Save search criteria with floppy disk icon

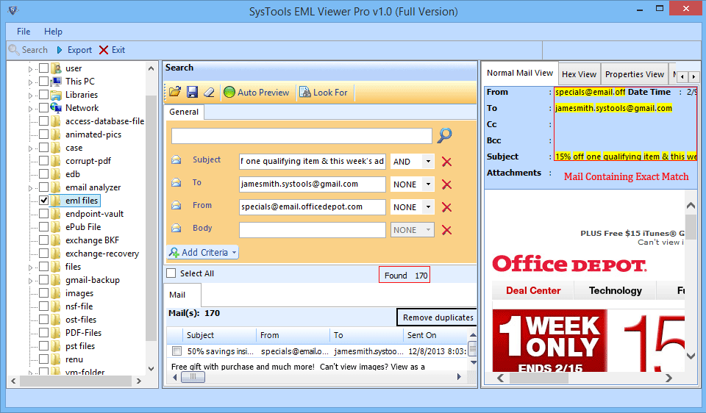192,93
